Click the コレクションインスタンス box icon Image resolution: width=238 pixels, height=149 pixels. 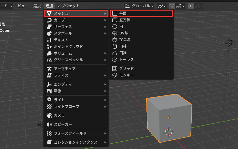49,142
